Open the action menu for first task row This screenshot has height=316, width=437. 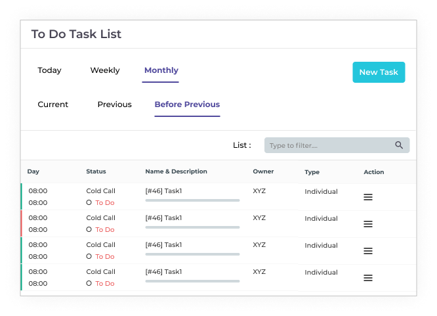pyautogui.click(x=368, y=197)
